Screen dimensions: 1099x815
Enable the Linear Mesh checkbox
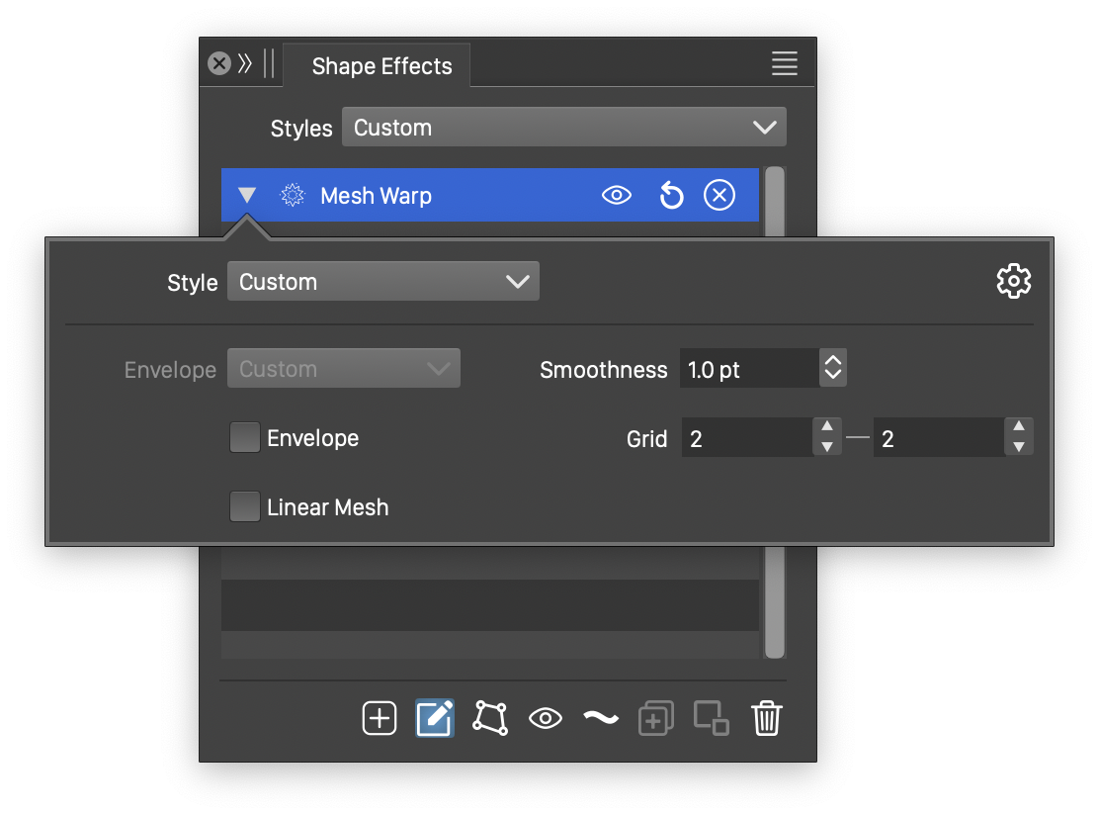pyautogui.click(x=244, y=507)
